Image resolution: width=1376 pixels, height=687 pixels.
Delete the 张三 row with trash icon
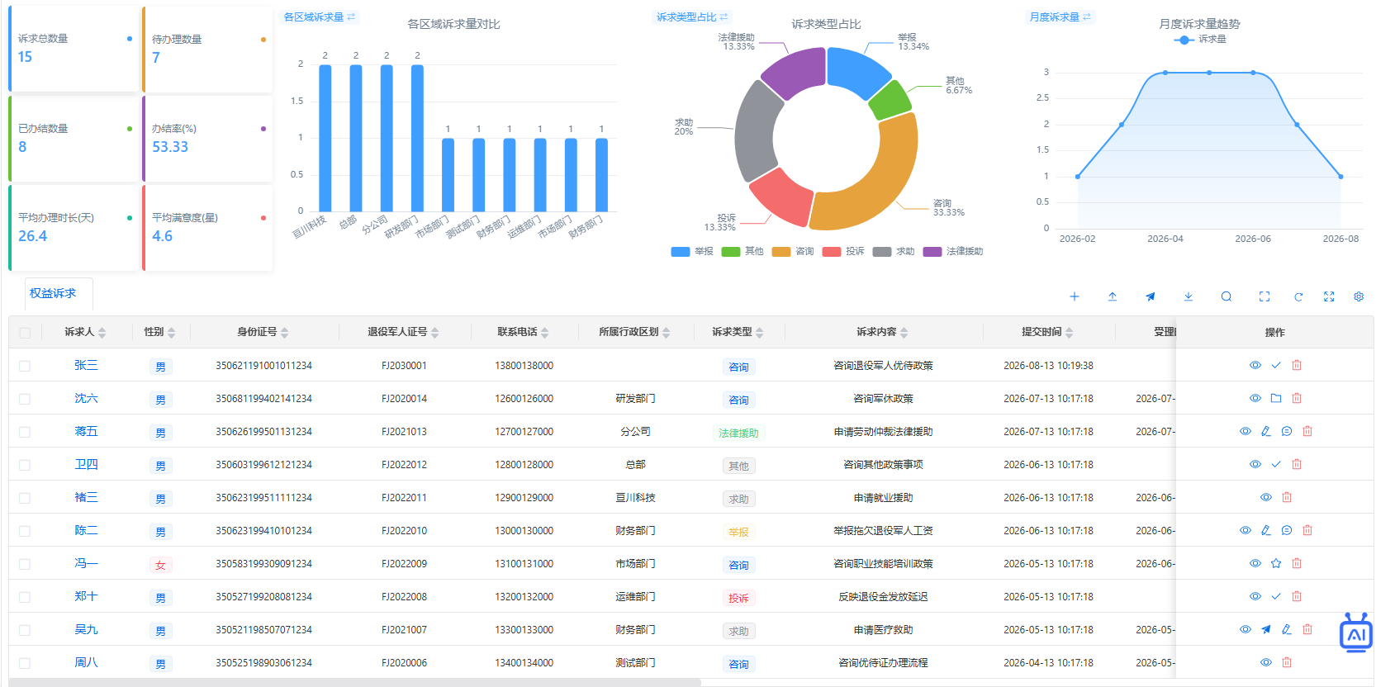tap(1297, 365)
